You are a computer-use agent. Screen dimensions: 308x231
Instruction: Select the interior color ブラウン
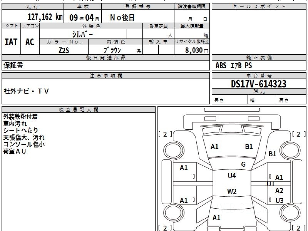pos(112,50)
